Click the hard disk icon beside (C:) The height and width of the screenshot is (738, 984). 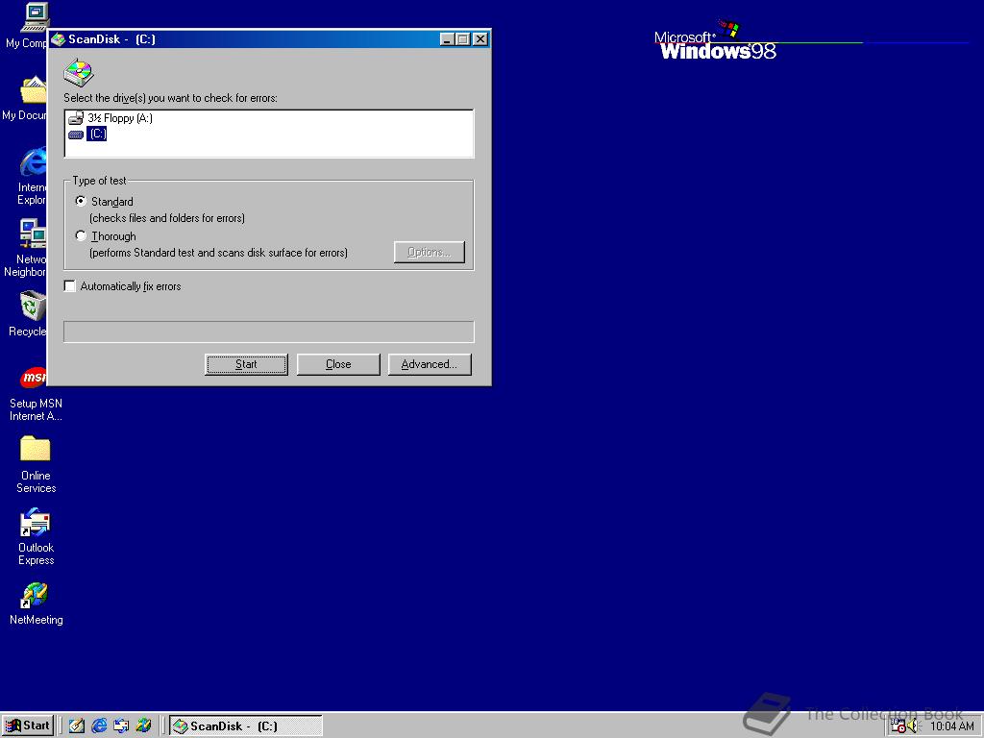(76, 135)
